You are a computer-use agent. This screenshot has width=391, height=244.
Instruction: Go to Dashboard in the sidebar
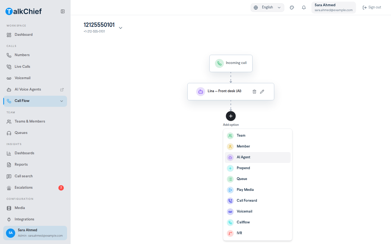point(35,35)
